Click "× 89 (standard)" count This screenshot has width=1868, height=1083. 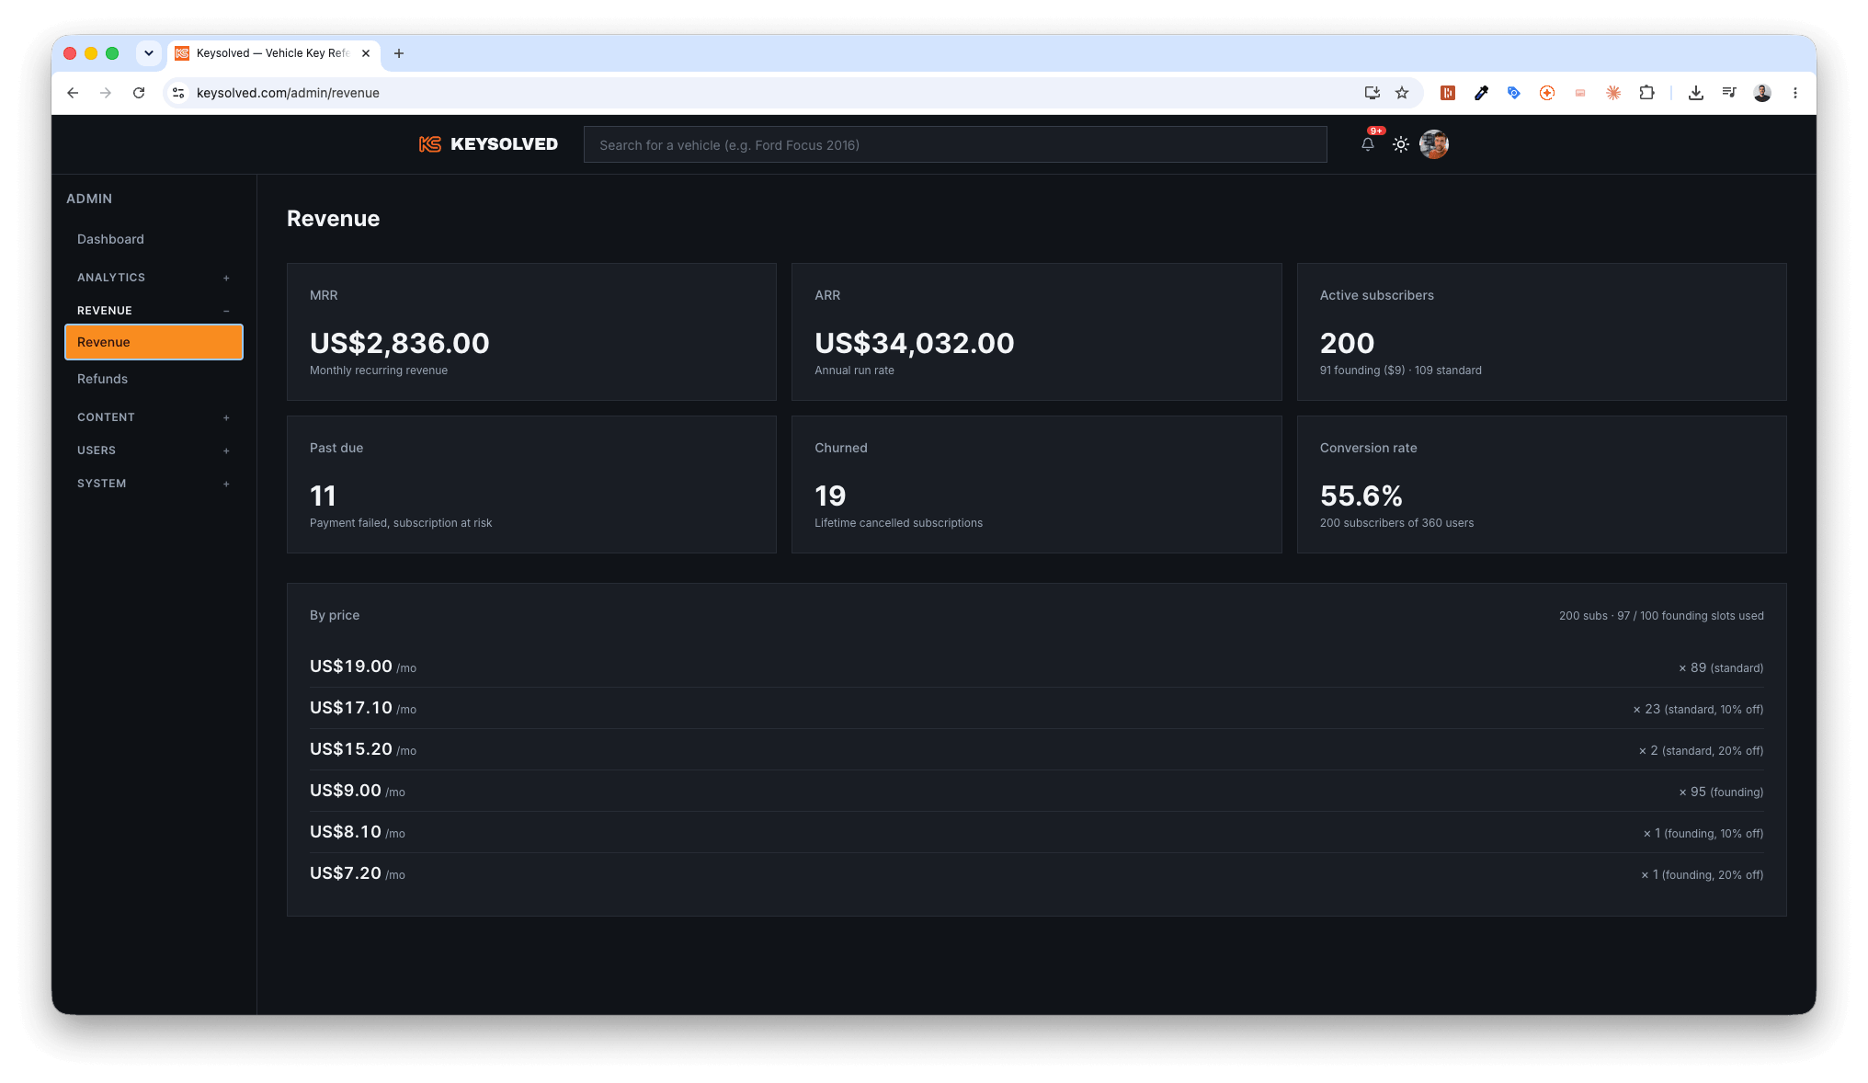pyautogui.click(x=1721, y=668)
